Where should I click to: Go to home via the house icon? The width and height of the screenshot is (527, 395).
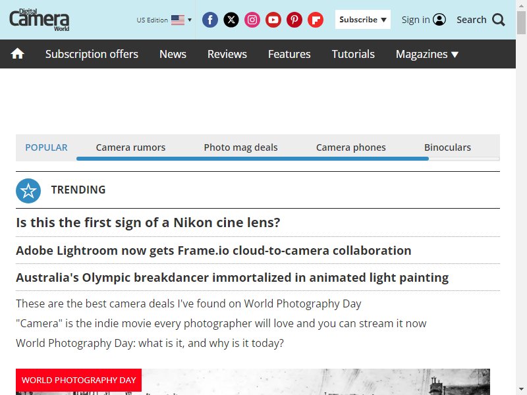(17, 54)
